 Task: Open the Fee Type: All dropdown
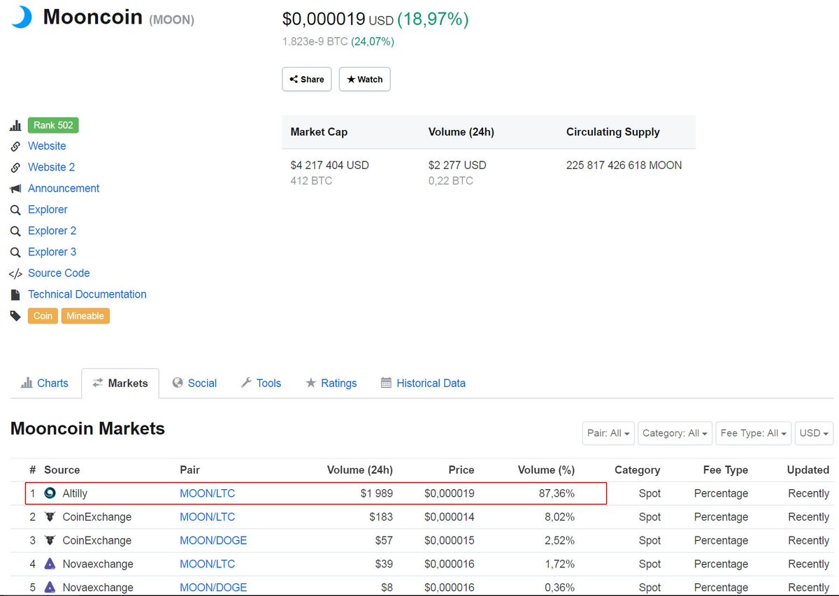pos(753,433)
